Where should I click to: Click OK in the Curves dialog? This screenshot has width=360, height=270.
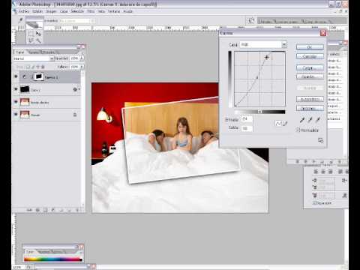pyautogui.click(x=310, y=47)
